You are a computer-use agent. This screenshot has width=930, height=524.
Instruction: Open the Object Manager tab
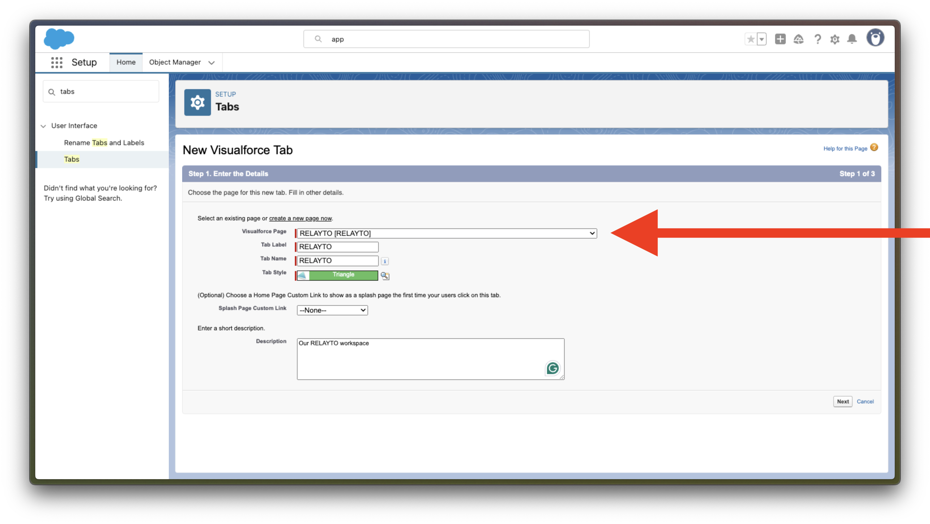point(175,62)
